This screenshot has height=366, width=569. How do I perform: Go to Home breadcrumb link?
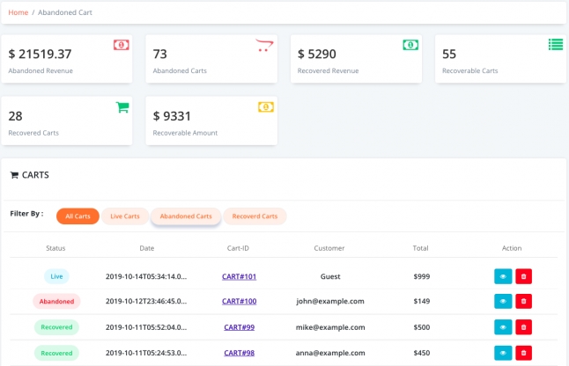coord(18,12)
